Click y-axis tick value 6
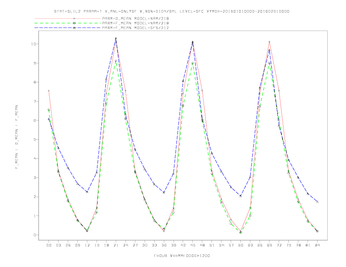 35,120
